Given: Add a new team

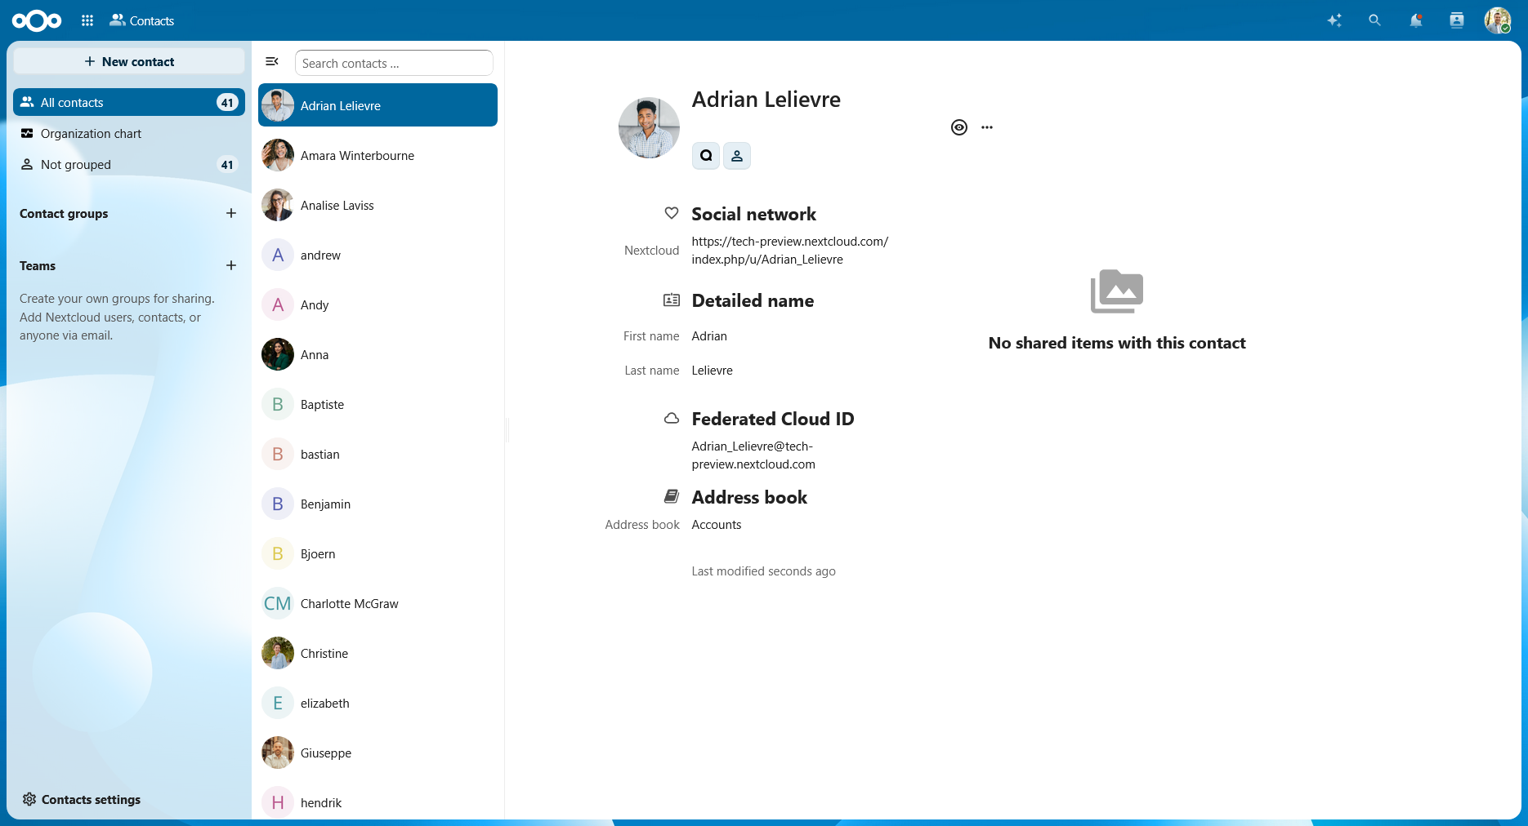Looking at the screenshot, I should 231,265.
